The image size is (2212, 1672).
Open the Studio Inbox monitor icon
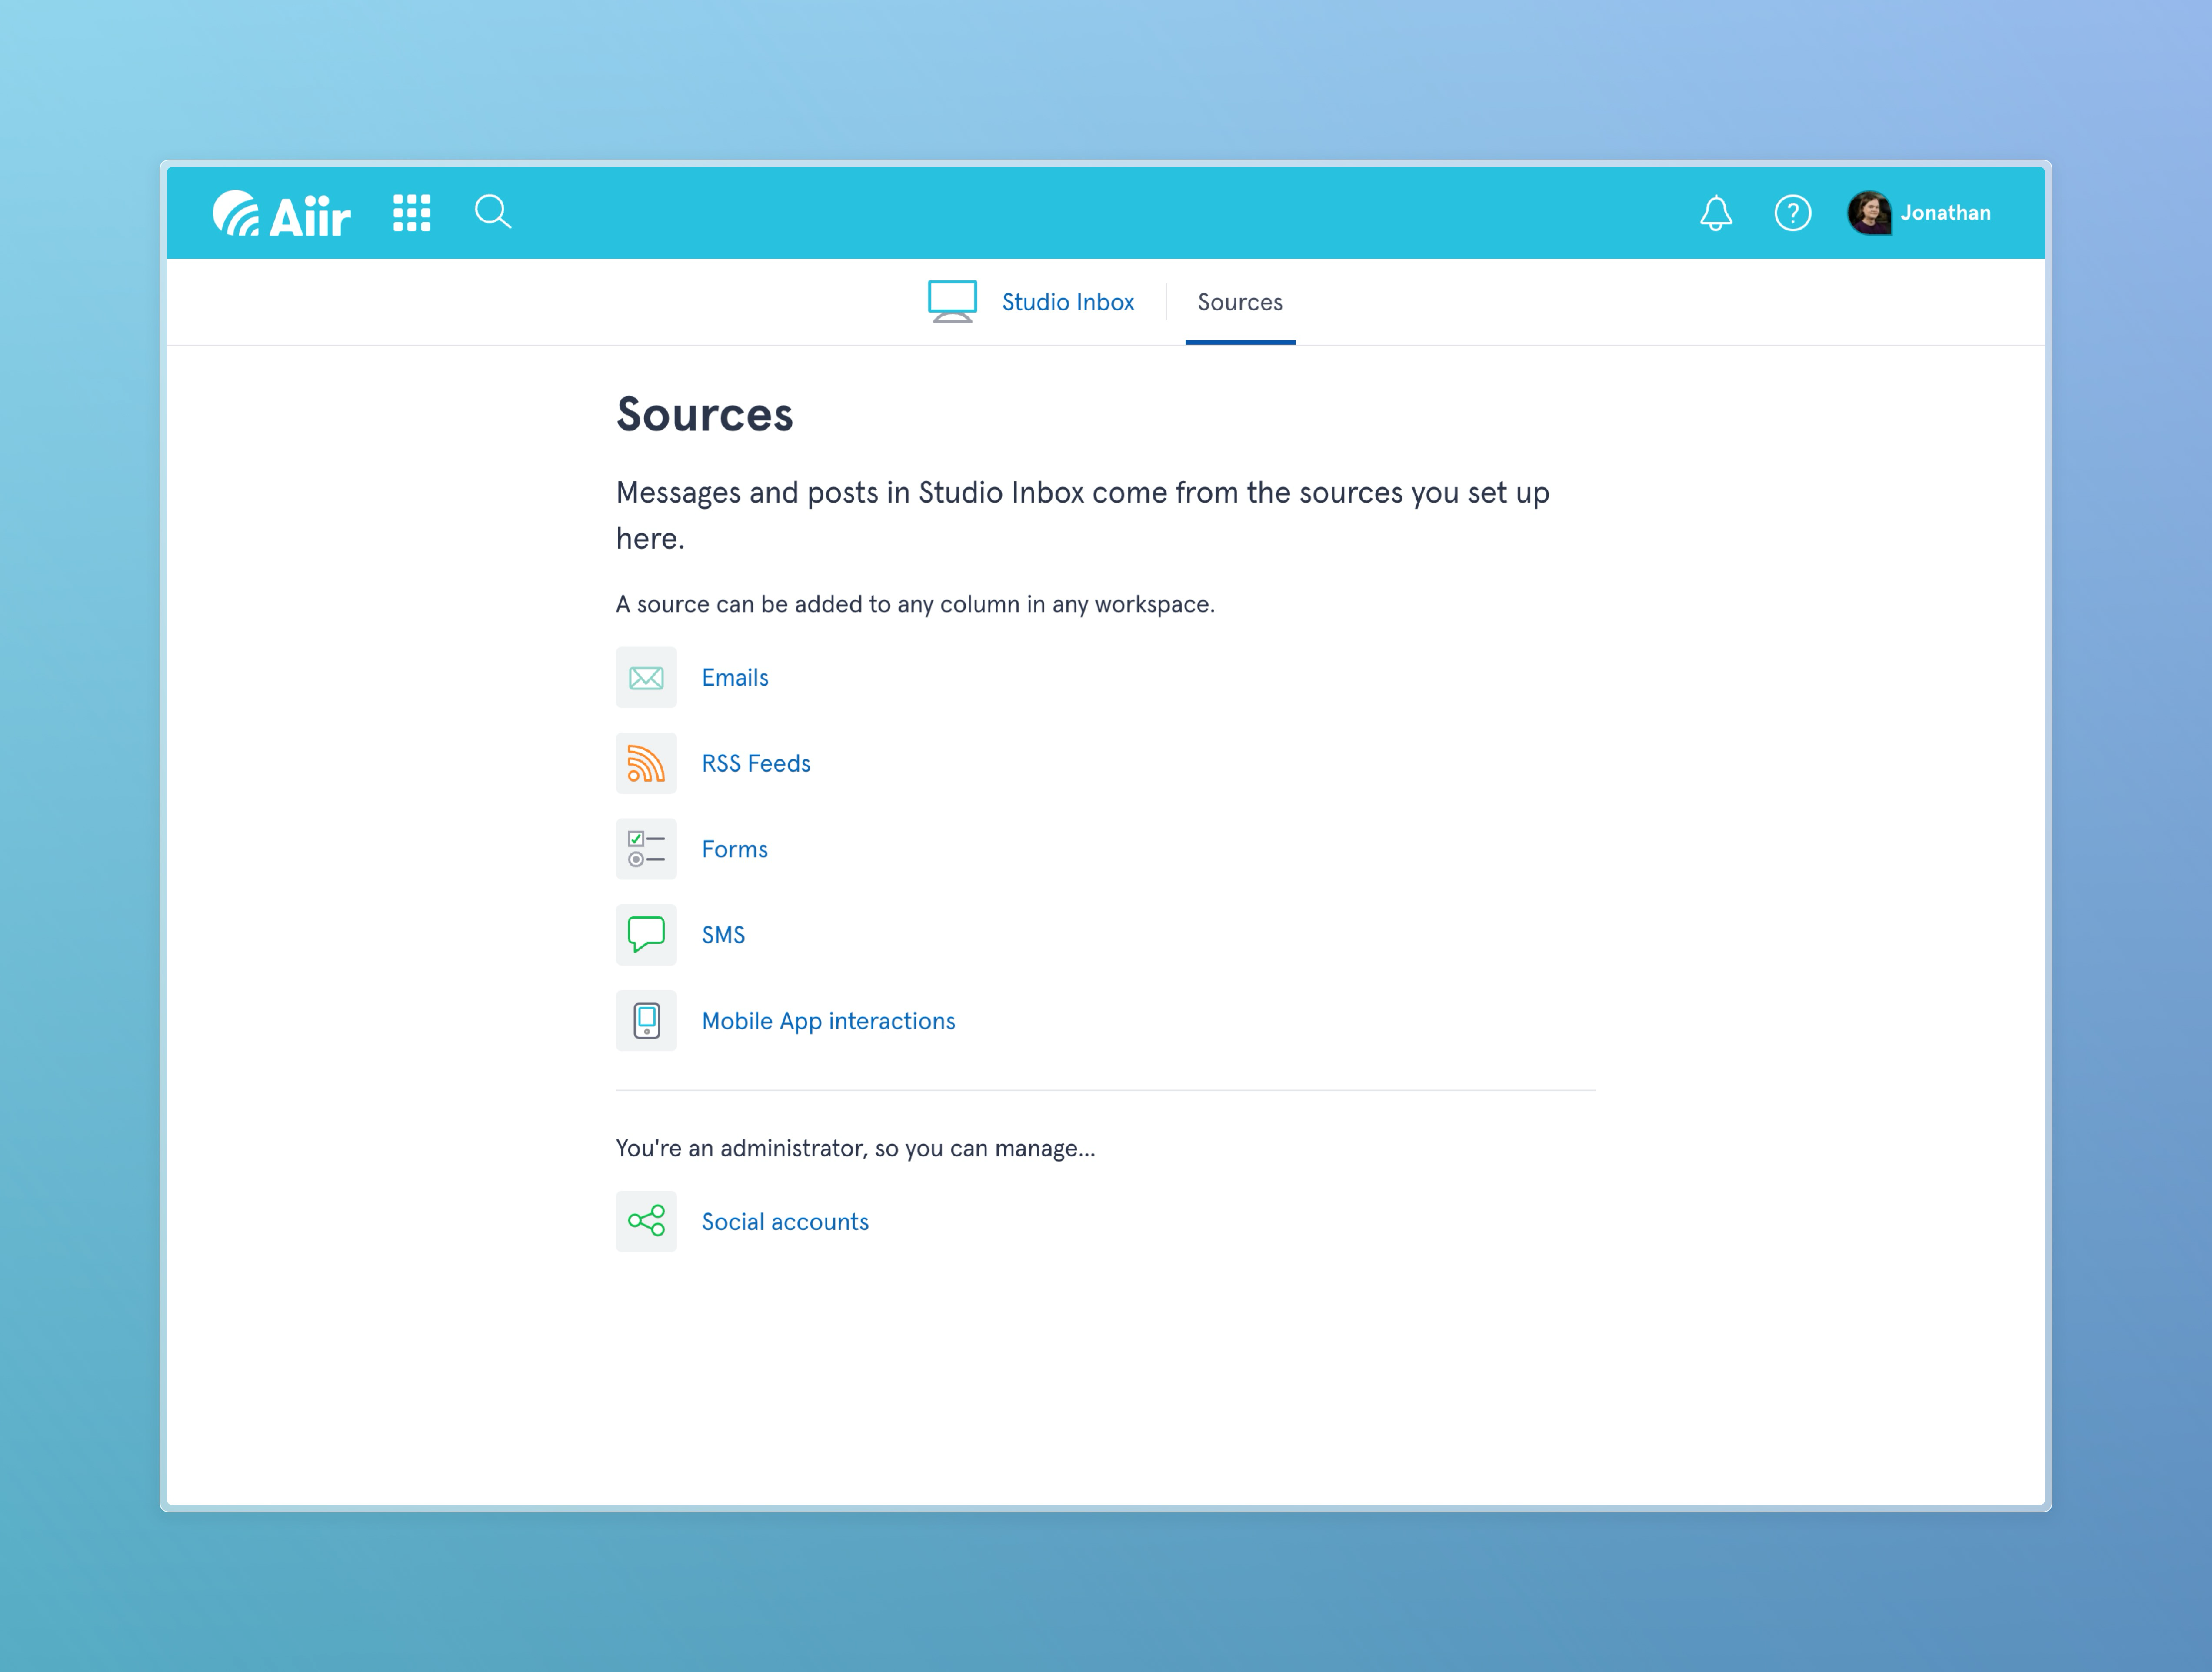pyautogui.click(x=952, y=301)
